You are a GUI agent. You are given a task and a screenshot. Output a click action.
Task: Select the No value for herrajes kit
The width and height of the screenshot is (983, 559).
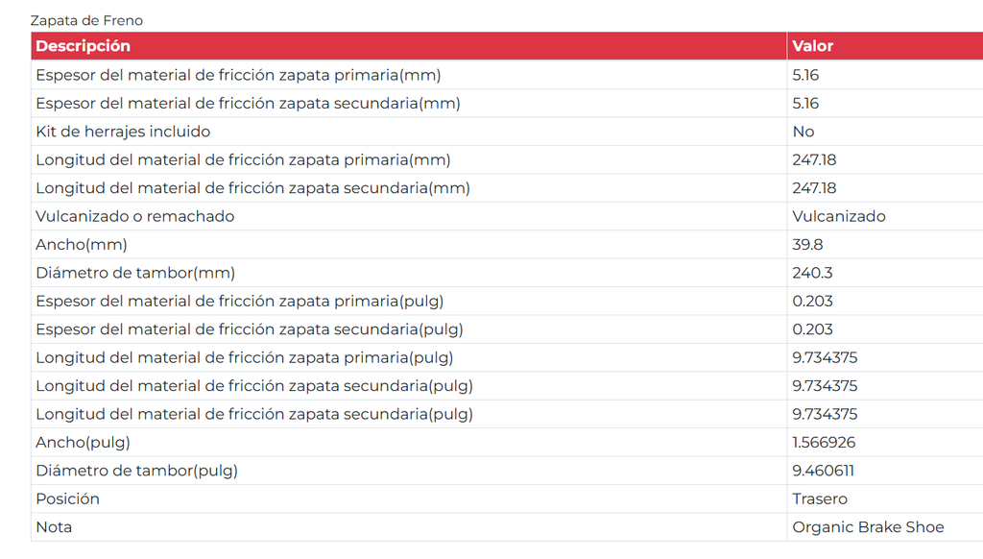pyautogui.click(x=803, y=132)
